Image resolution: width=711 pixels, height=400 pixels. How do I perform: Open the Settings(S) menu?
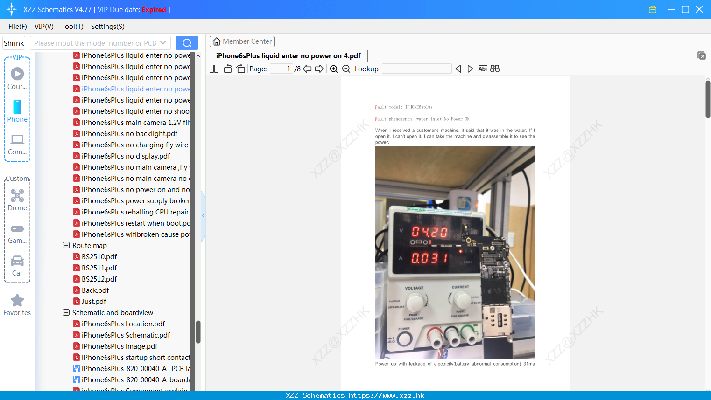[x=107, y=27]
